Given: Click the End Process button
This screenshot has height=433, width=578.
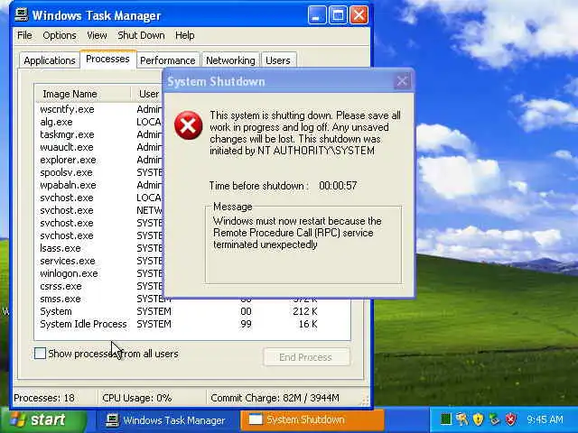Looking at the screenshot, I should pyautogui.click(x=306, y=357).
